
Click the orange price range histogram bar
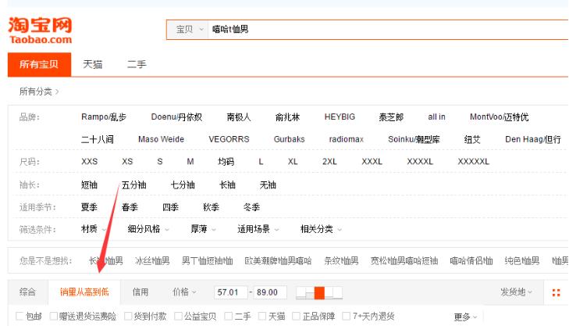[x=318, y=292]
